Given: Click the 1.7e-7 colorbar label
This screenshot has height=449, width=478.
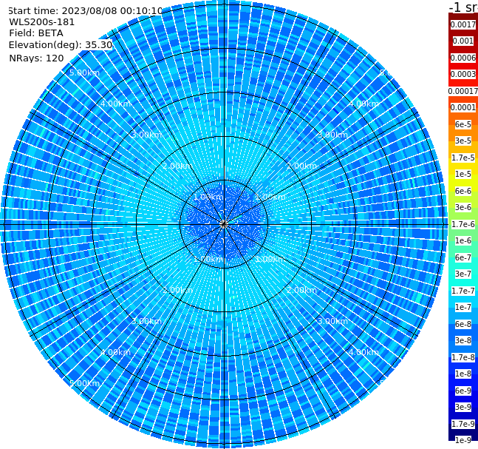Looking at the screenshot, I should click(x=462, y=291).
